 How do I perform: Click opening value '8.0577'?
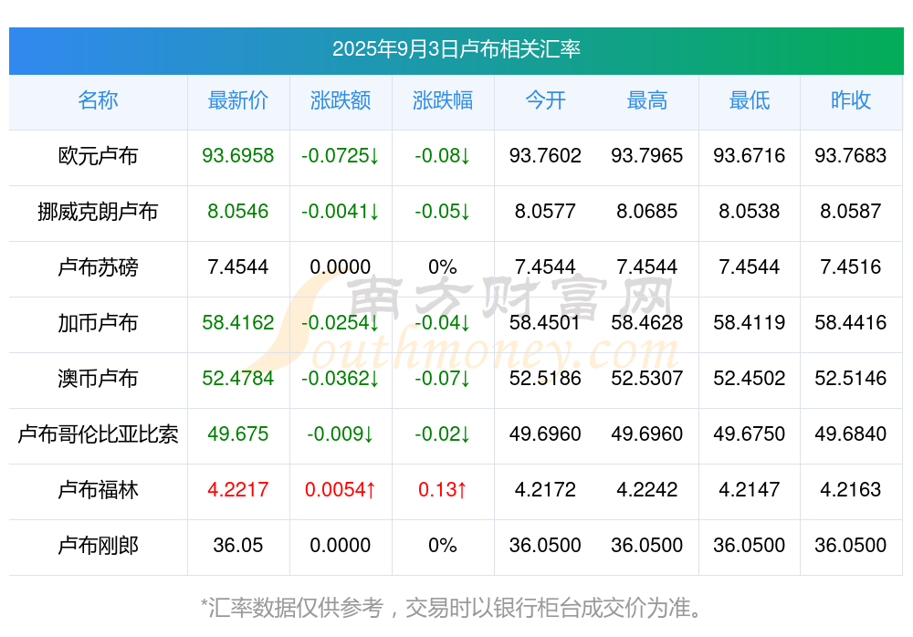click(x=545, y=212)
